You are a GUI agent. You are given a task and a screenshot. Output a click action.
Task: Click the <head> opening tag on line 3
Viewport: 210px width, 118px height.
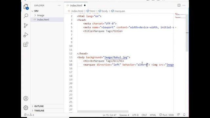click(x=82, y=20)
